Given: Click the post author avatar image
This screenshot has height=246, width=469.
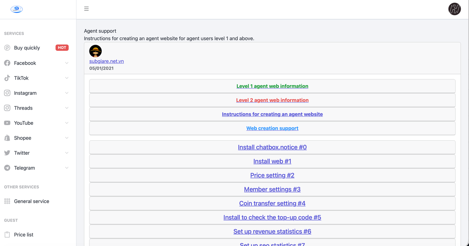Looking at the screenshot, I should [x=96, y=51].
